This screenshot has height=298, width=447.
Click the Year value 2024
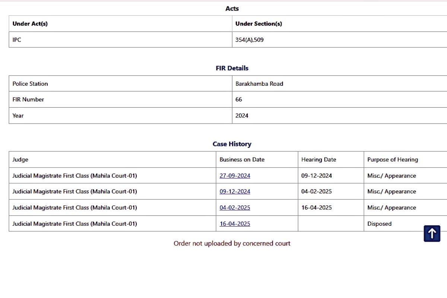242,115
